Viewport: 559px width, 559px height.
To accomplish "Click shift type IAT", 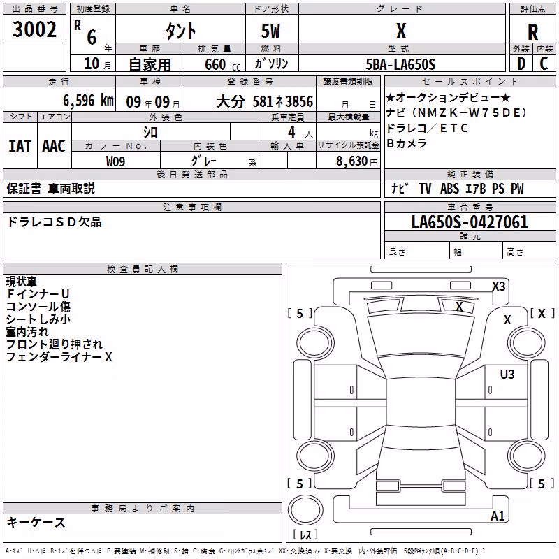I will [x=20, y=146].
